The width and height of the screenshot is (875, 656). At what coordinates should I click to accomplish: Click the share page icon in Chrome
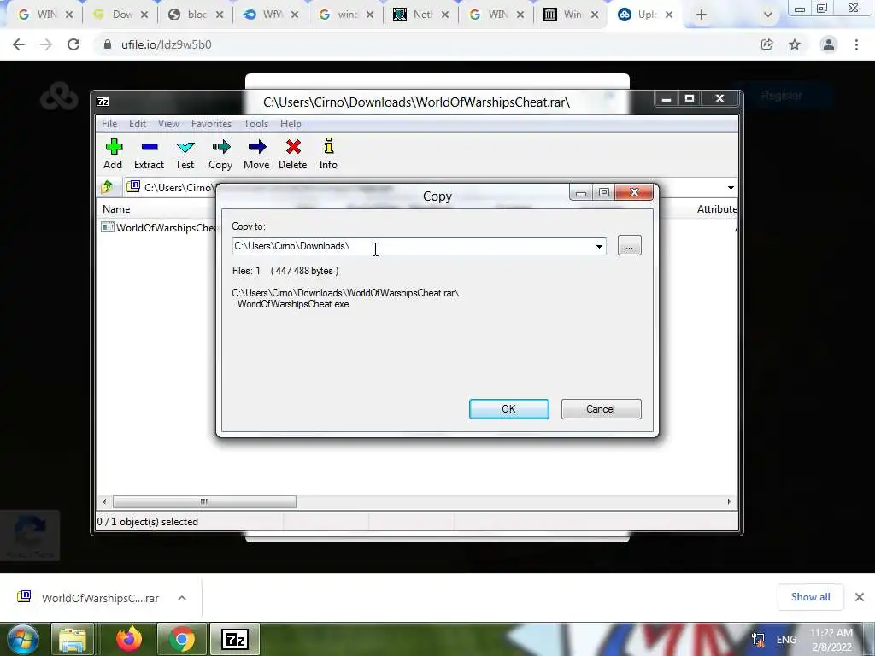pyautogui.click(x=767, y=44)
